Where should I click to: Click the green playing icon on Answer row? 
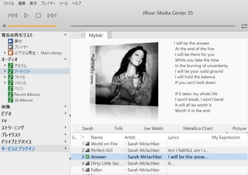(88, 157)
